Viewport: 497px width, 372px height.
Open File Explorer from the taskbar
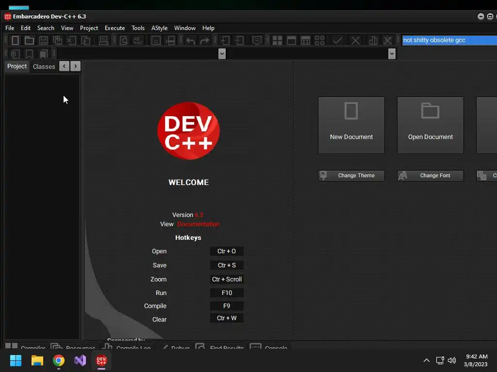coord(37,360)
